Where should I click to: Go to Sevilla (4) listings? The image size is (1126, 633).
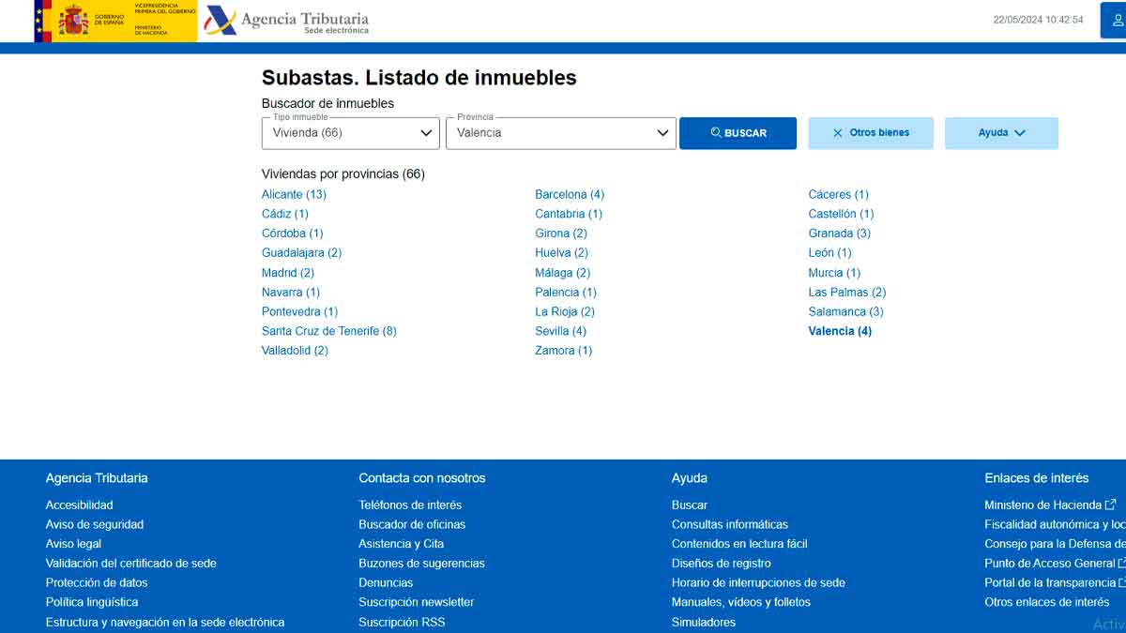point(560,331)
